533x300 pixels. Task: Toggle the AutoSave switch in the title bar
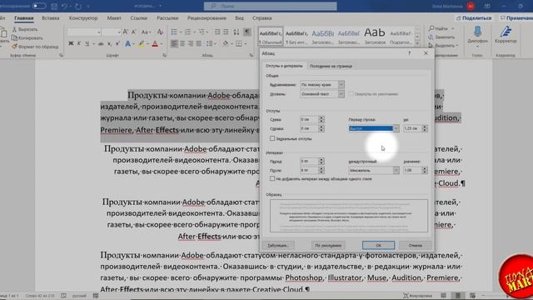(39, 6)
